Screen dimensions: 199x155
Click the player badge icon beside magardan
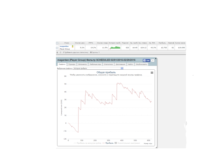pos(72,46)
